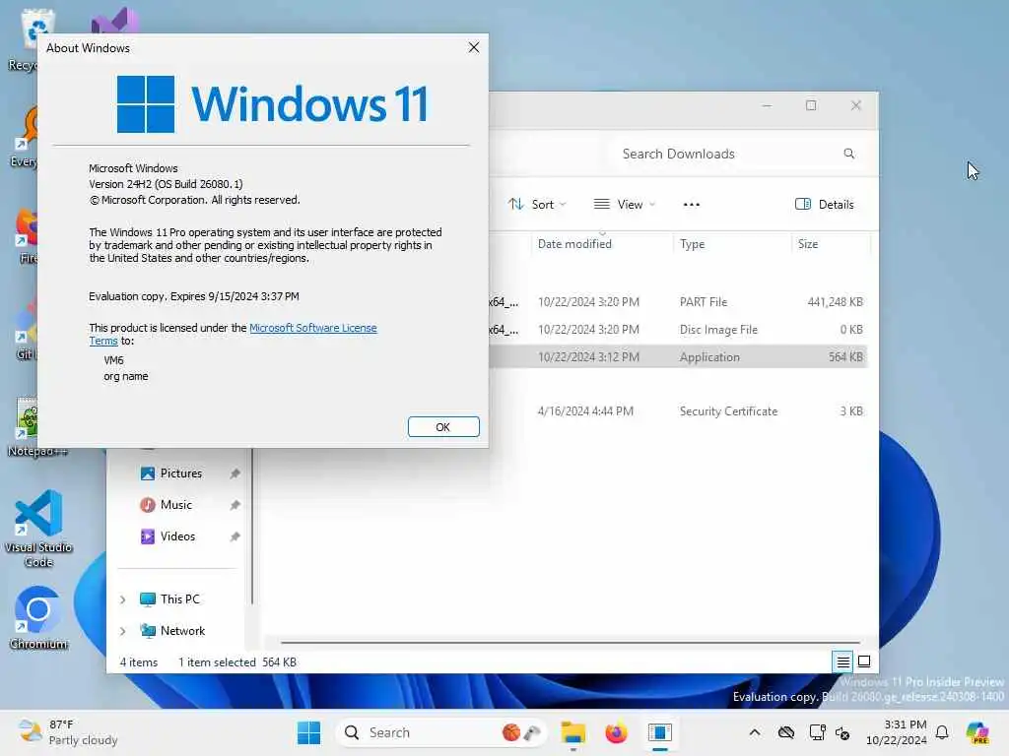The image size is (1009, 756).
Task: Toggle the Details pane button
Action: 825,205
